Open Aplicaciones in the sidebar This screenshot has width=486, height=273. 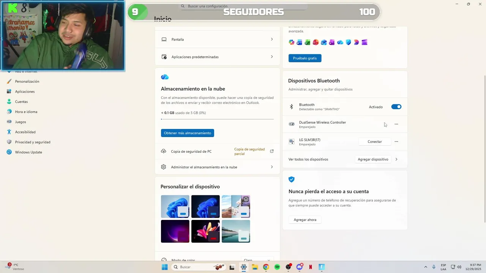tap(25, 92)
